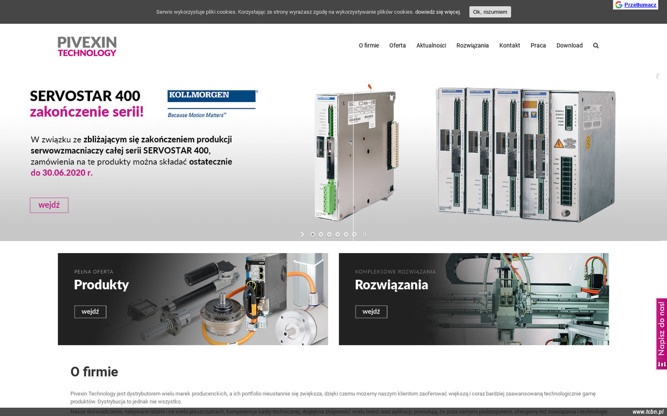667x416 pixels.
Task: Click the Google Translate Przetłumacz widget
Action: (x=635, y=4)
